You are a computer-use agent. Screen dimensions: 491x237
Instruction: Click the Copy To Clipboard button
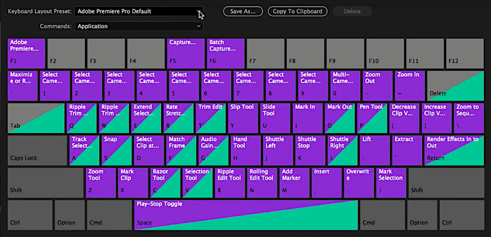[297, 11]
